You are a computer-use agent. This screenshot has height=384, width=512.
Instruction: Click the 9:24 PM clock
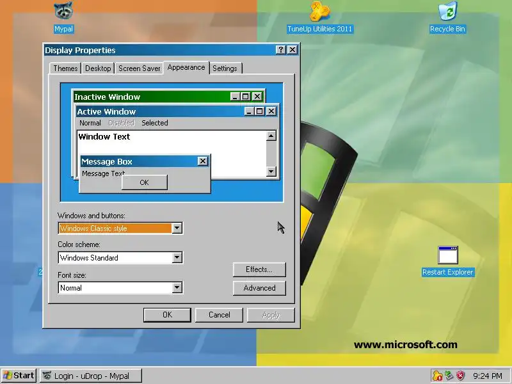click(x=488, y=376)
